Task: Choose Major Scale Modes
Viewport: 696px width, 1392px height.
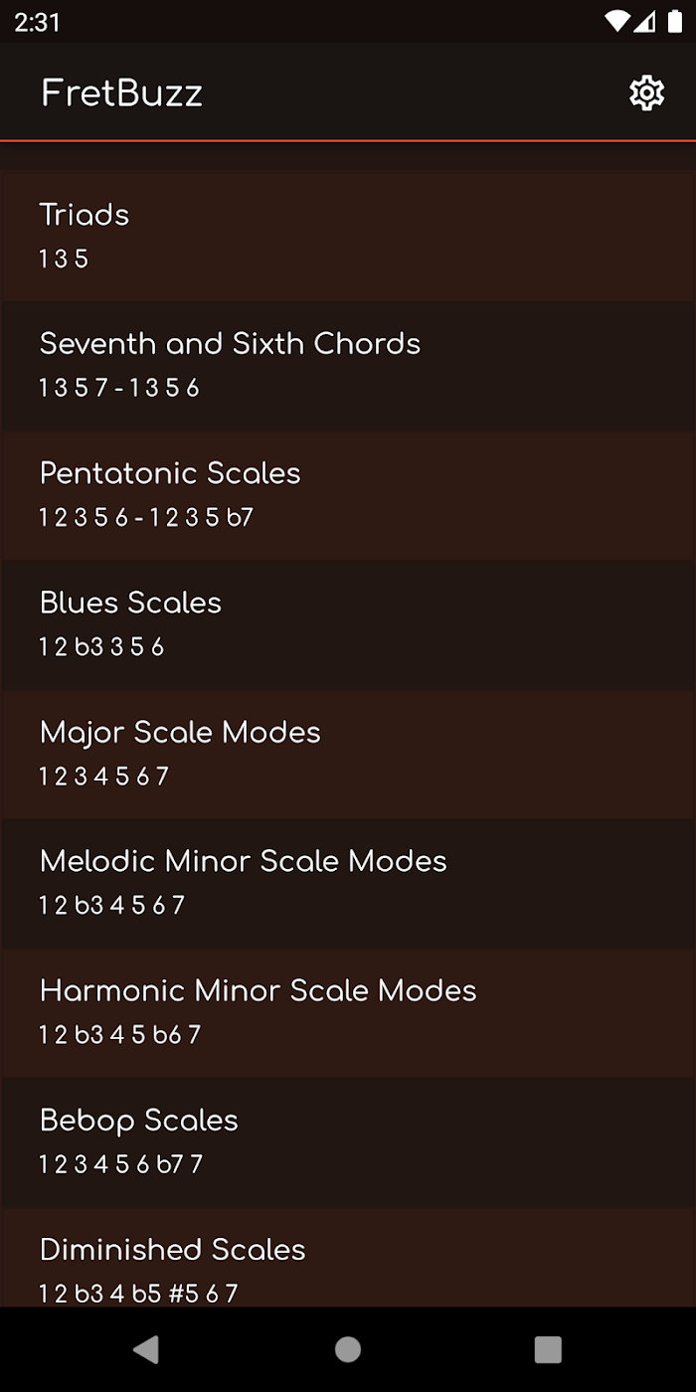Action: 348,754
